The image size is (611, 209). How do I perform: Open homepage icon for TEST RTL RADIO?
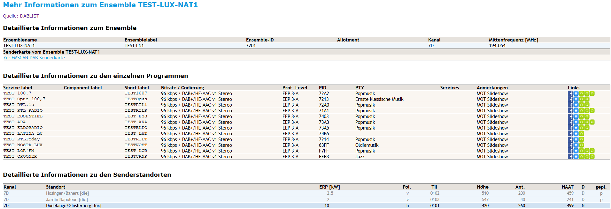pyautogui.click(x=576, y=111)
